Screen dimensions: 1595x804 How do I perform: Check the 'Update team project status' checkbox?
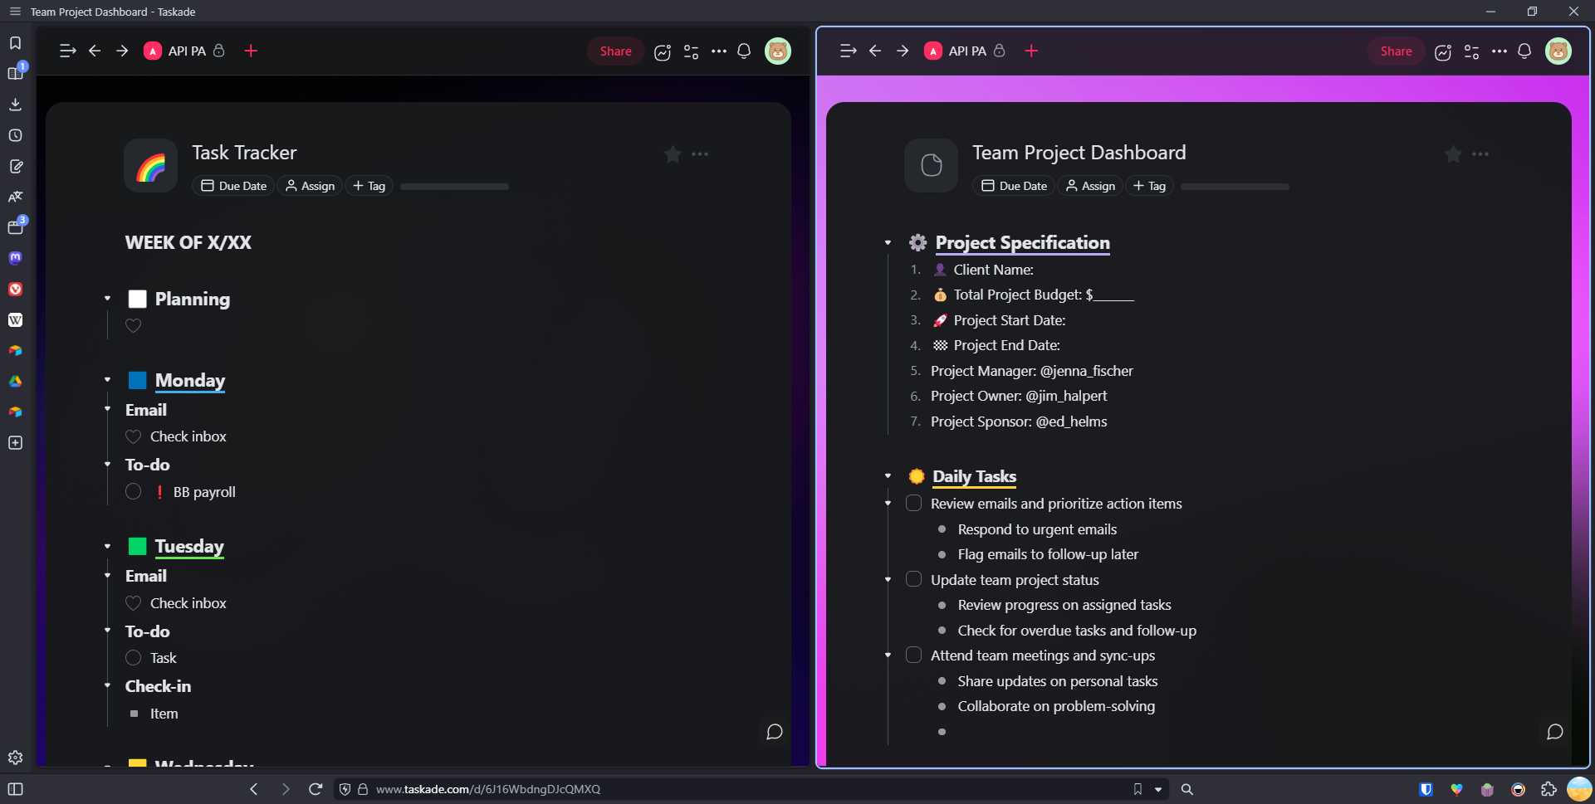click(x=913, y=579)
